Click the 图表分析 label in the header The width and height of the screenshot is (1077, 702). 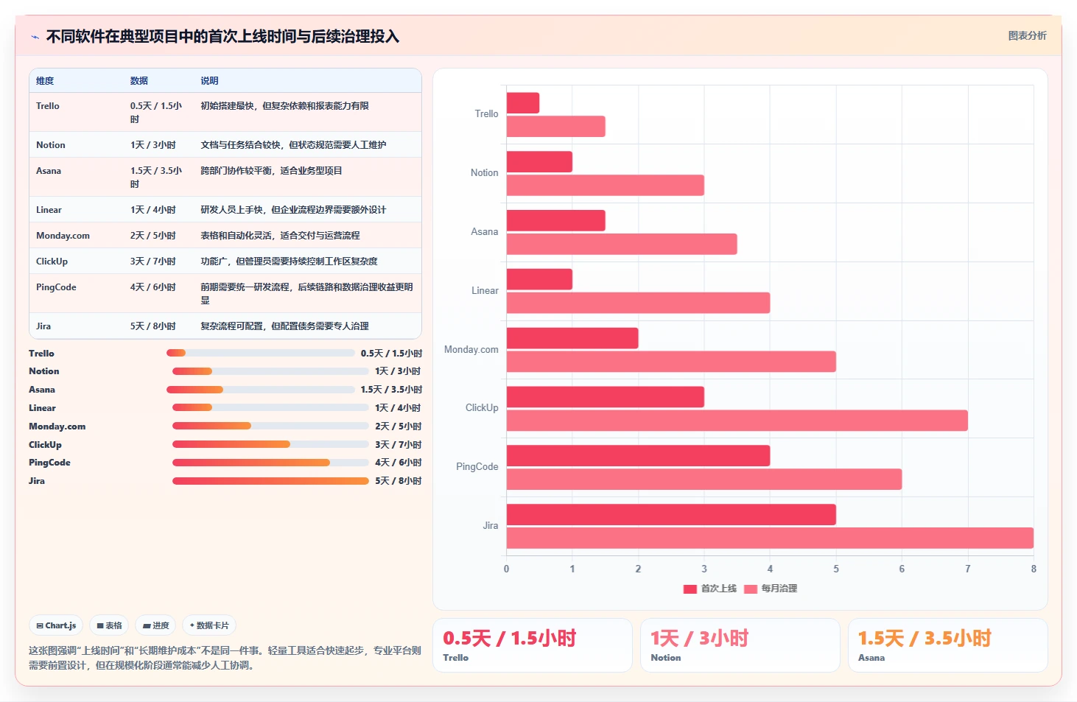[1027, 35]
